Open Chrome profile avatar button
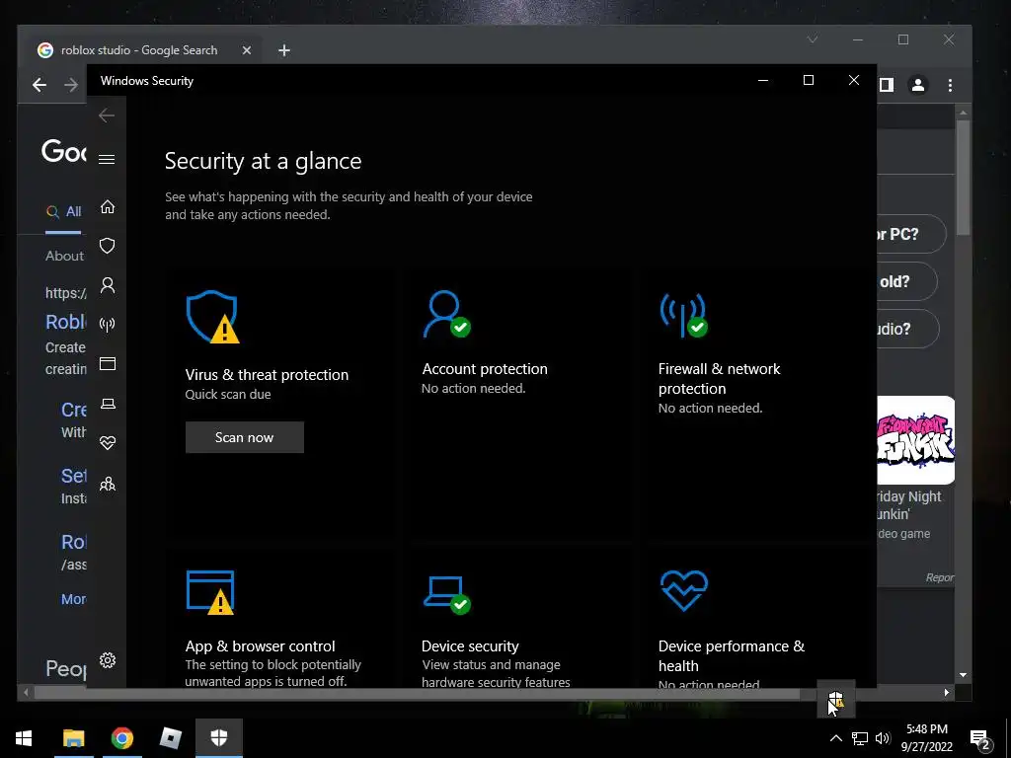 point(917,85)
